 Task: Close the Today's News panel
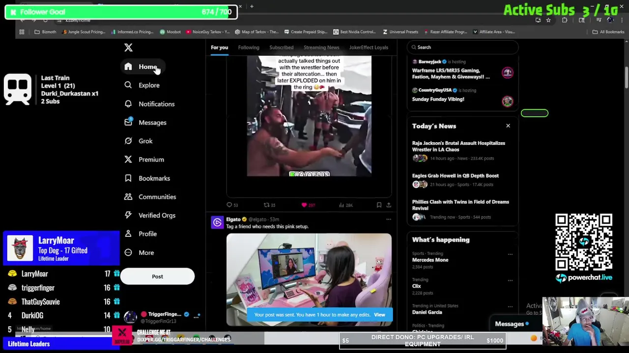click(x=508, y=126)
